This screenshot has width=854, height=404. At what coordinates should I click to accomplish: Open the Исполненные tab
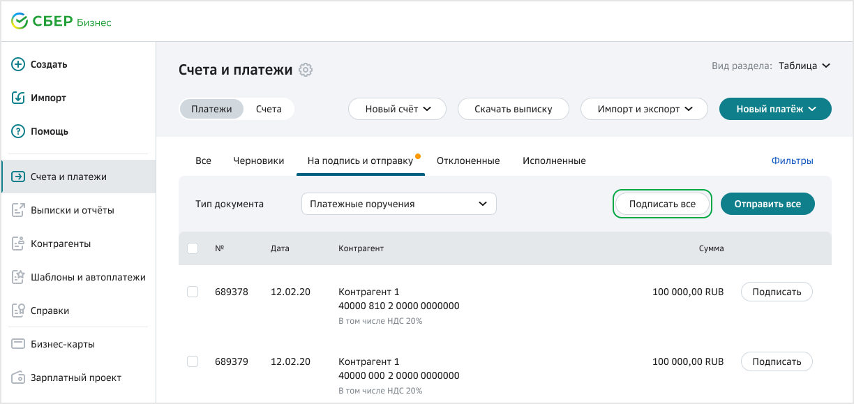click(x=554, y=160)
